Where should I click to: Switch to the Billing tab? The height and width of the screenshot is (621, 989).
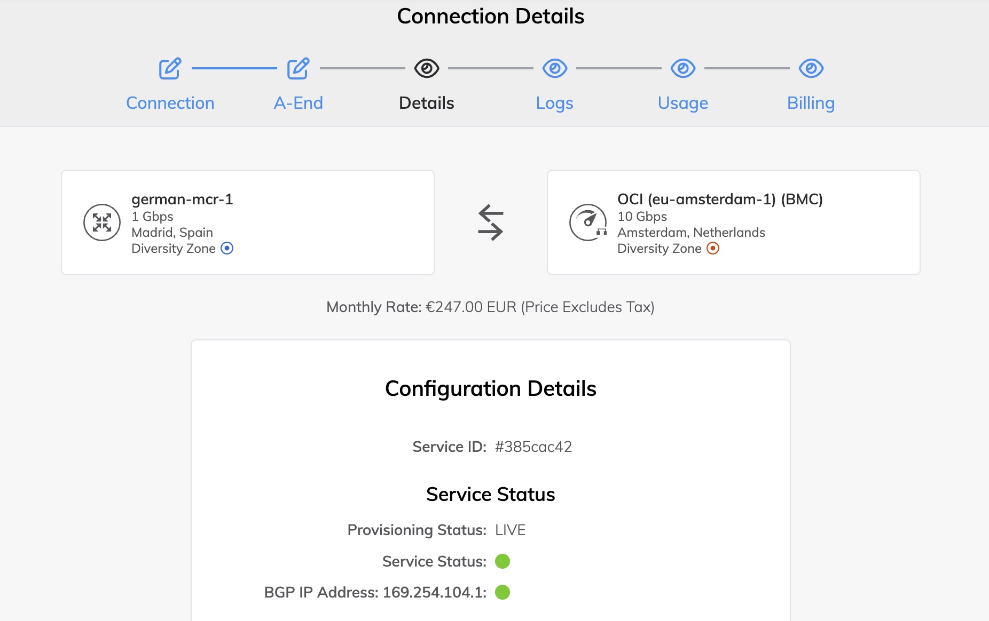tap(811, 102)
